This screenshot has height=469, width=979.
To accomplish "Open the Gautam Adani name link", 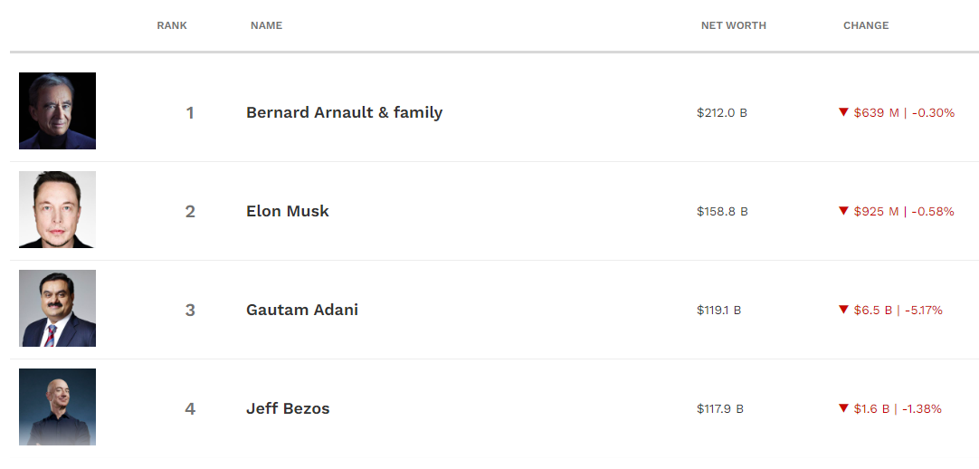I will (302, 311).
